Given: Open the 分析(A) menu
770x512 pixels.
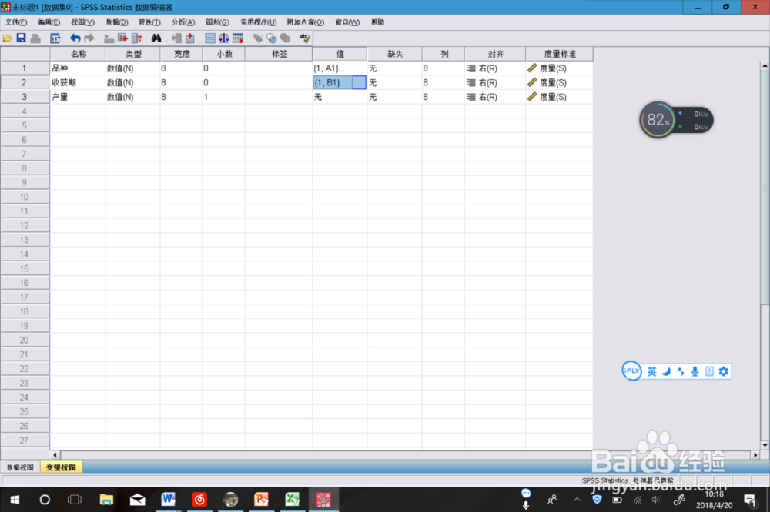Looking at the screenshot, I should pos(183,22).
